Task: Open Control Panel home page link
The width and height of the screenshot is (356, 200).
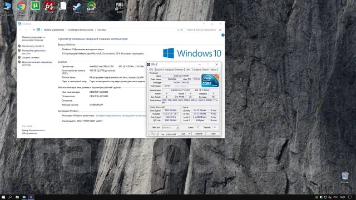Action: [33, 38]
